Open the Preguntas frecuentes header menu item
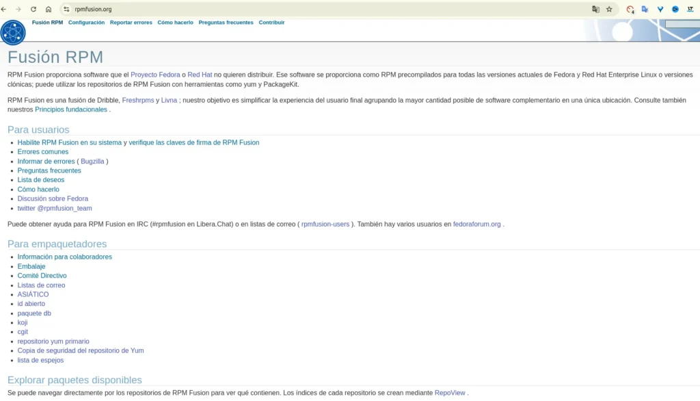Viewport: 700px width, 401px height. (226, 23)
